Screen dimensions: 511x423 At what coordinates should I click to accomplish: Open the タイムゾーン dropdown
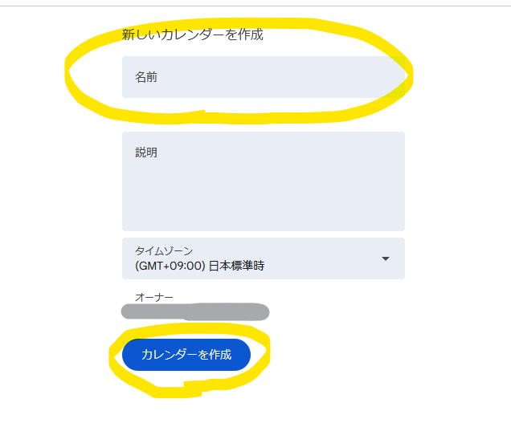264,258
